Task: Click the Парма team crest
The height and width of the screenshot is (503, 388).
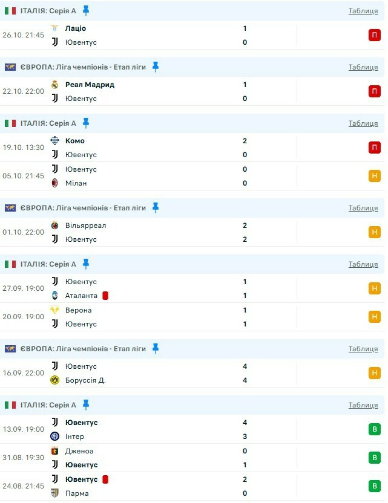Action: pyautogui.click(x=55, y=493)
